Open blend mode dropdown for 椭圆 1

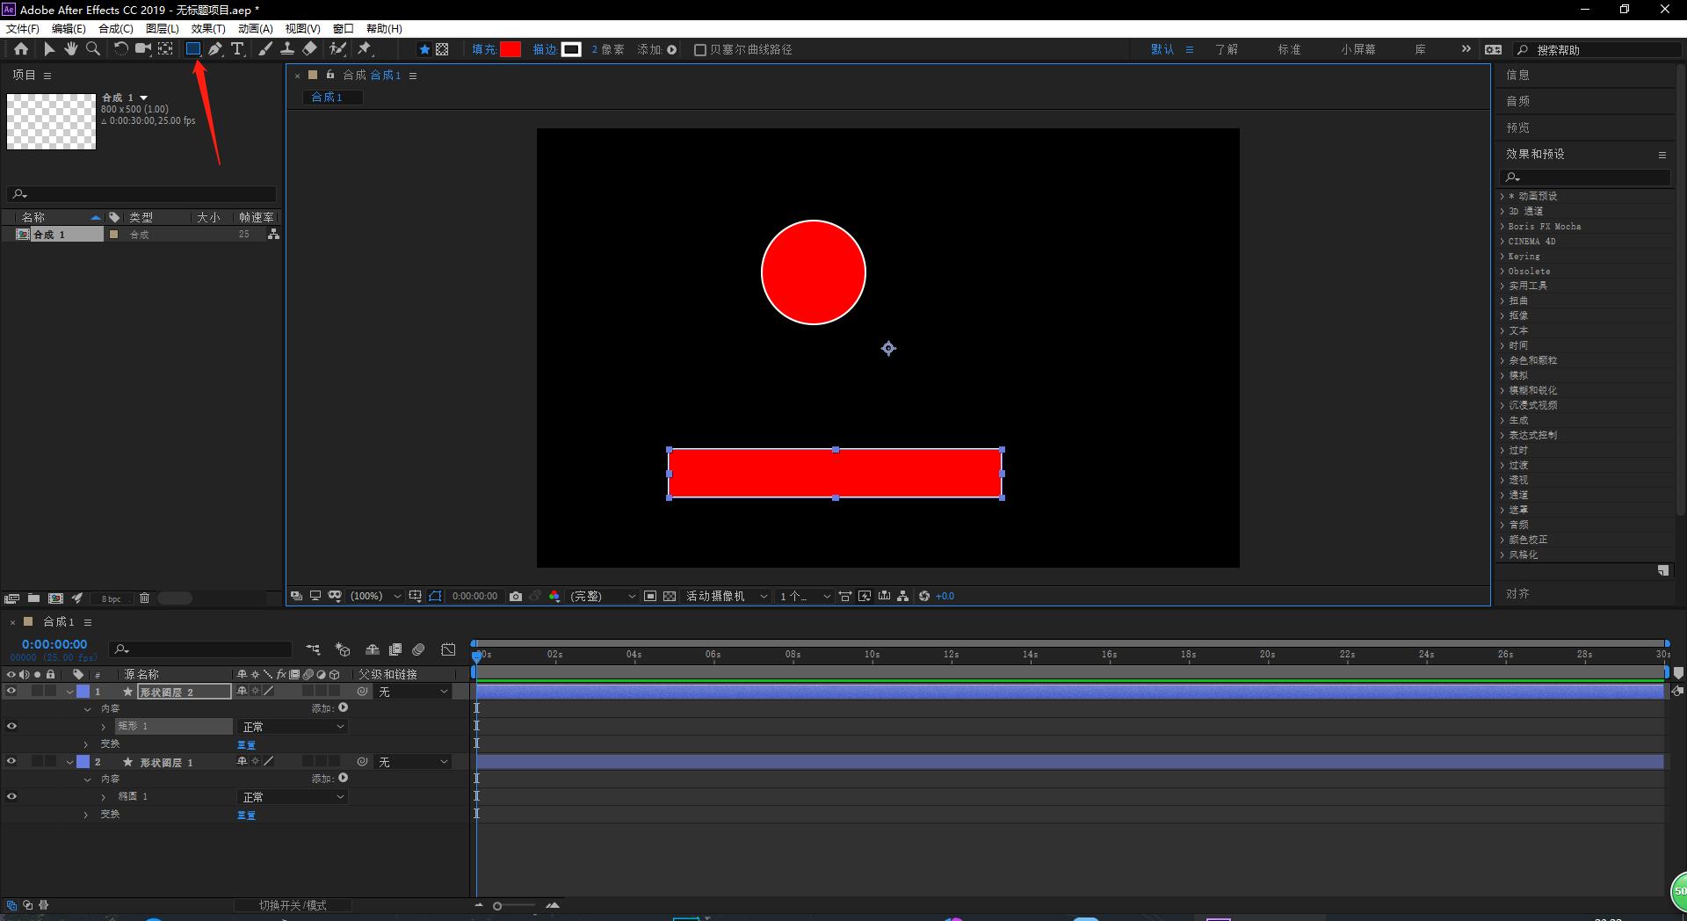(293, 797)
